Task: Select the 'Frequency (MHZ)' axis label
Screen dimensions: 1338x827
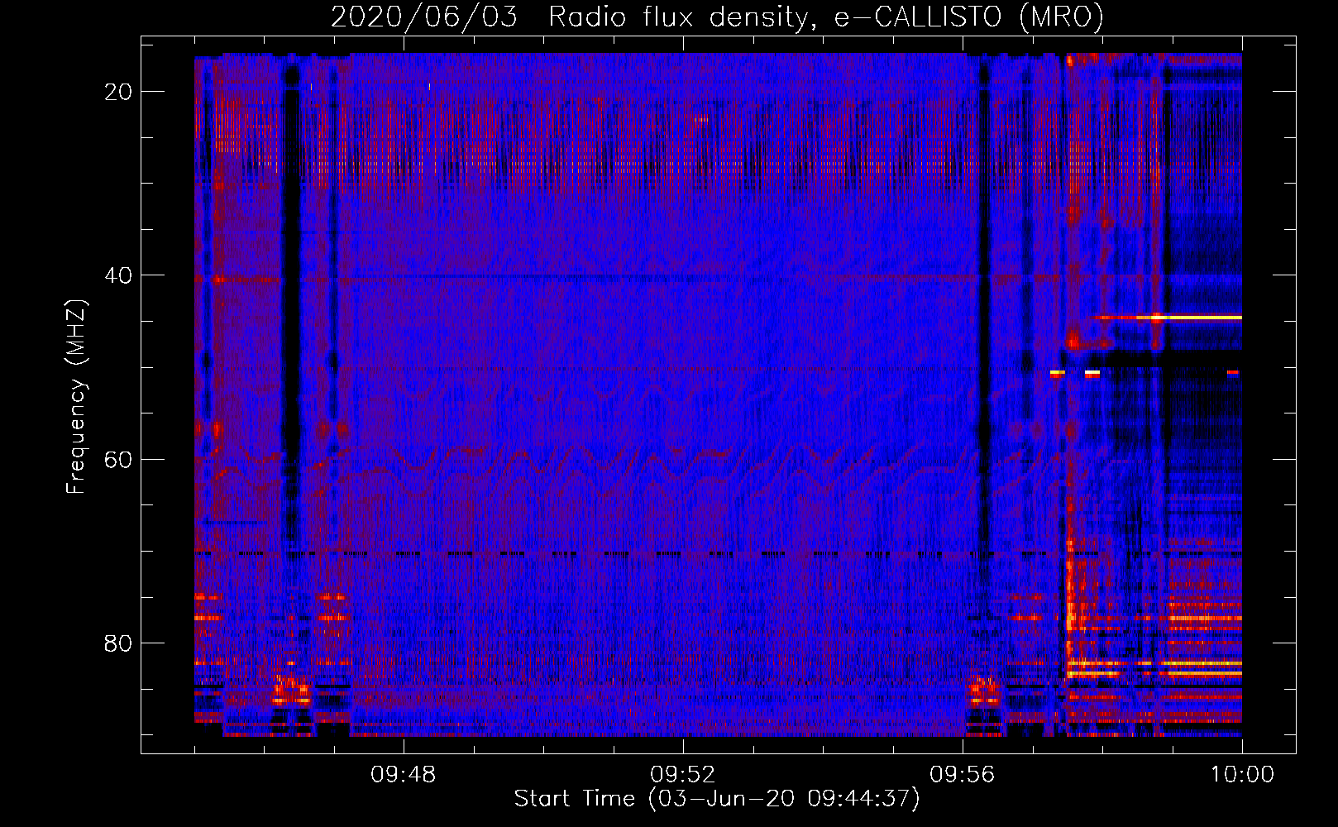Action: pos(76,397)
